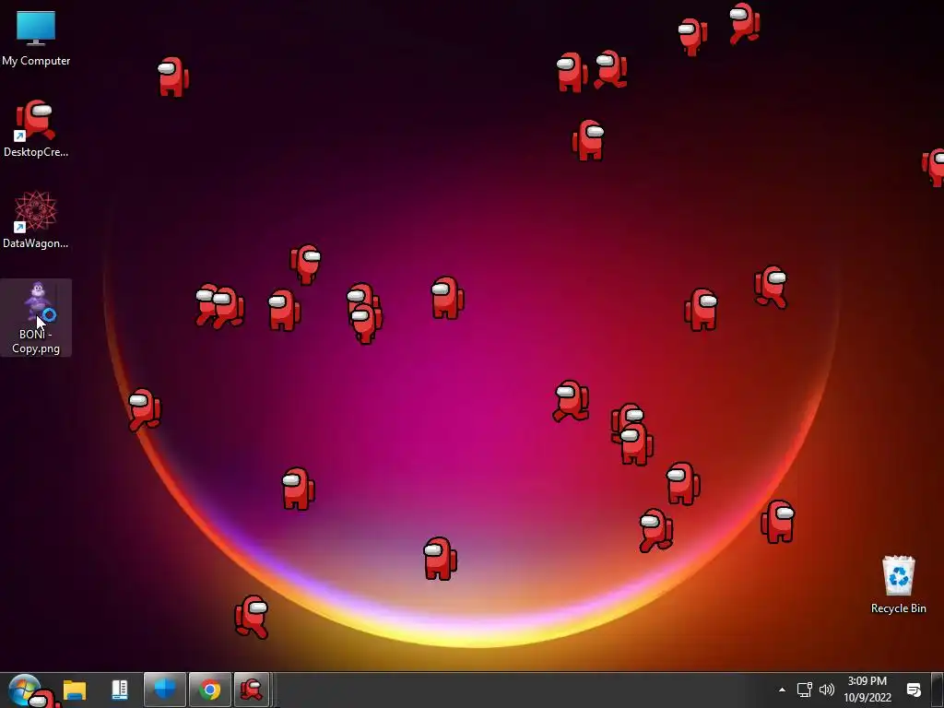The image size is (944, 708).
Task: Open File Explorer from the taskbar
Action: point(75,690)
